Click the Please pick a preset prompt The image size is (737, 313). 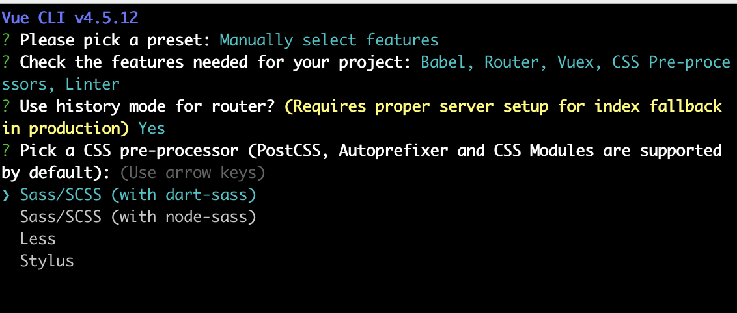coord(115,40)
